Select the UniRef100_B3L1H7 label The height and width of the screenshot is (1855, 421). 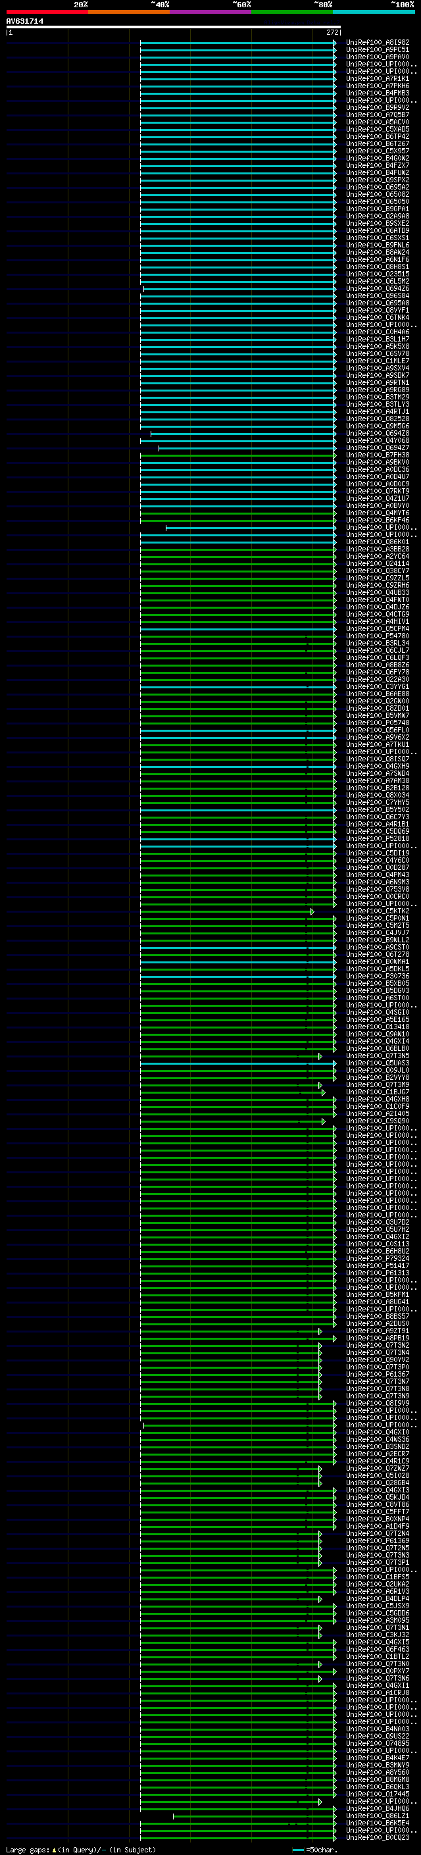[x=378, y=339]
